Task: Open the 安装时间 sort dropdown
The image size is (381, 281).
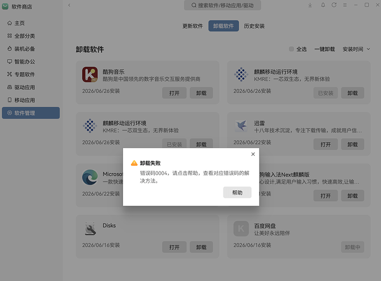Action: [356, 49]
